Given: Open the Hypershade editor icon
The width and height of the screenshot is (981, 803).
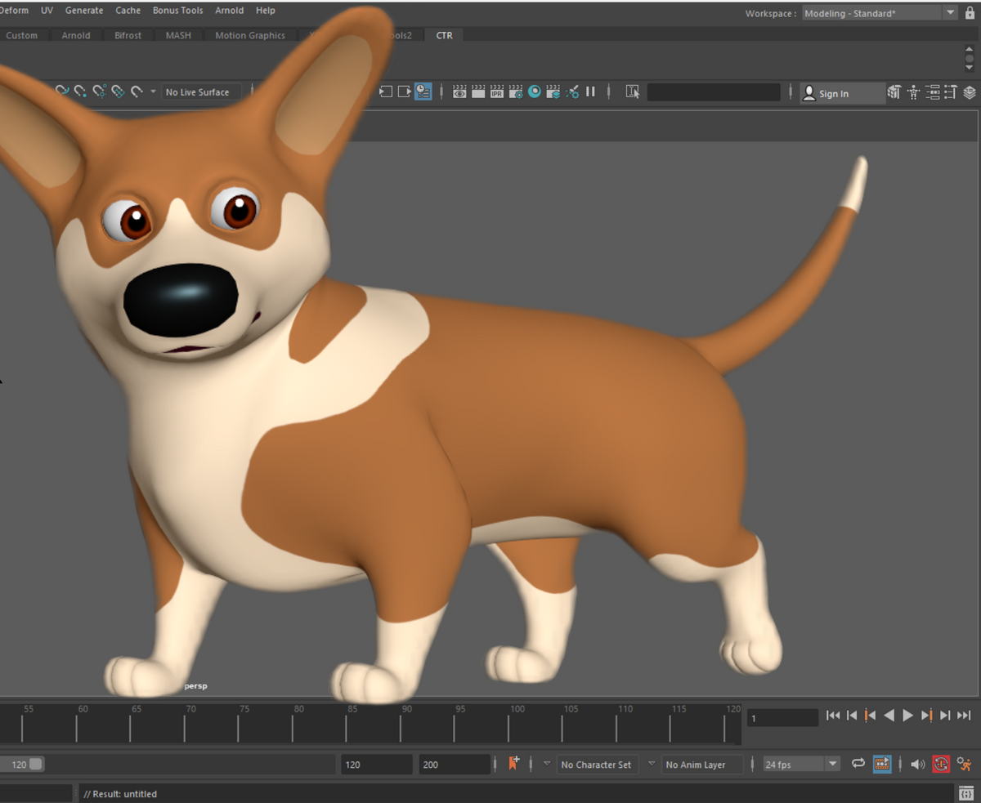Looking at the screenshot, I should click(x=533, y=91).
